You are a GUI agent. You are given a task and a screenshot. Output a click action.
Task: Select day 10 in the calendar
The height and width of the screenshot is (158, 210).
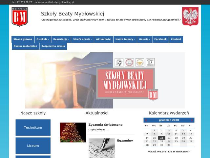tap(169, 134)
